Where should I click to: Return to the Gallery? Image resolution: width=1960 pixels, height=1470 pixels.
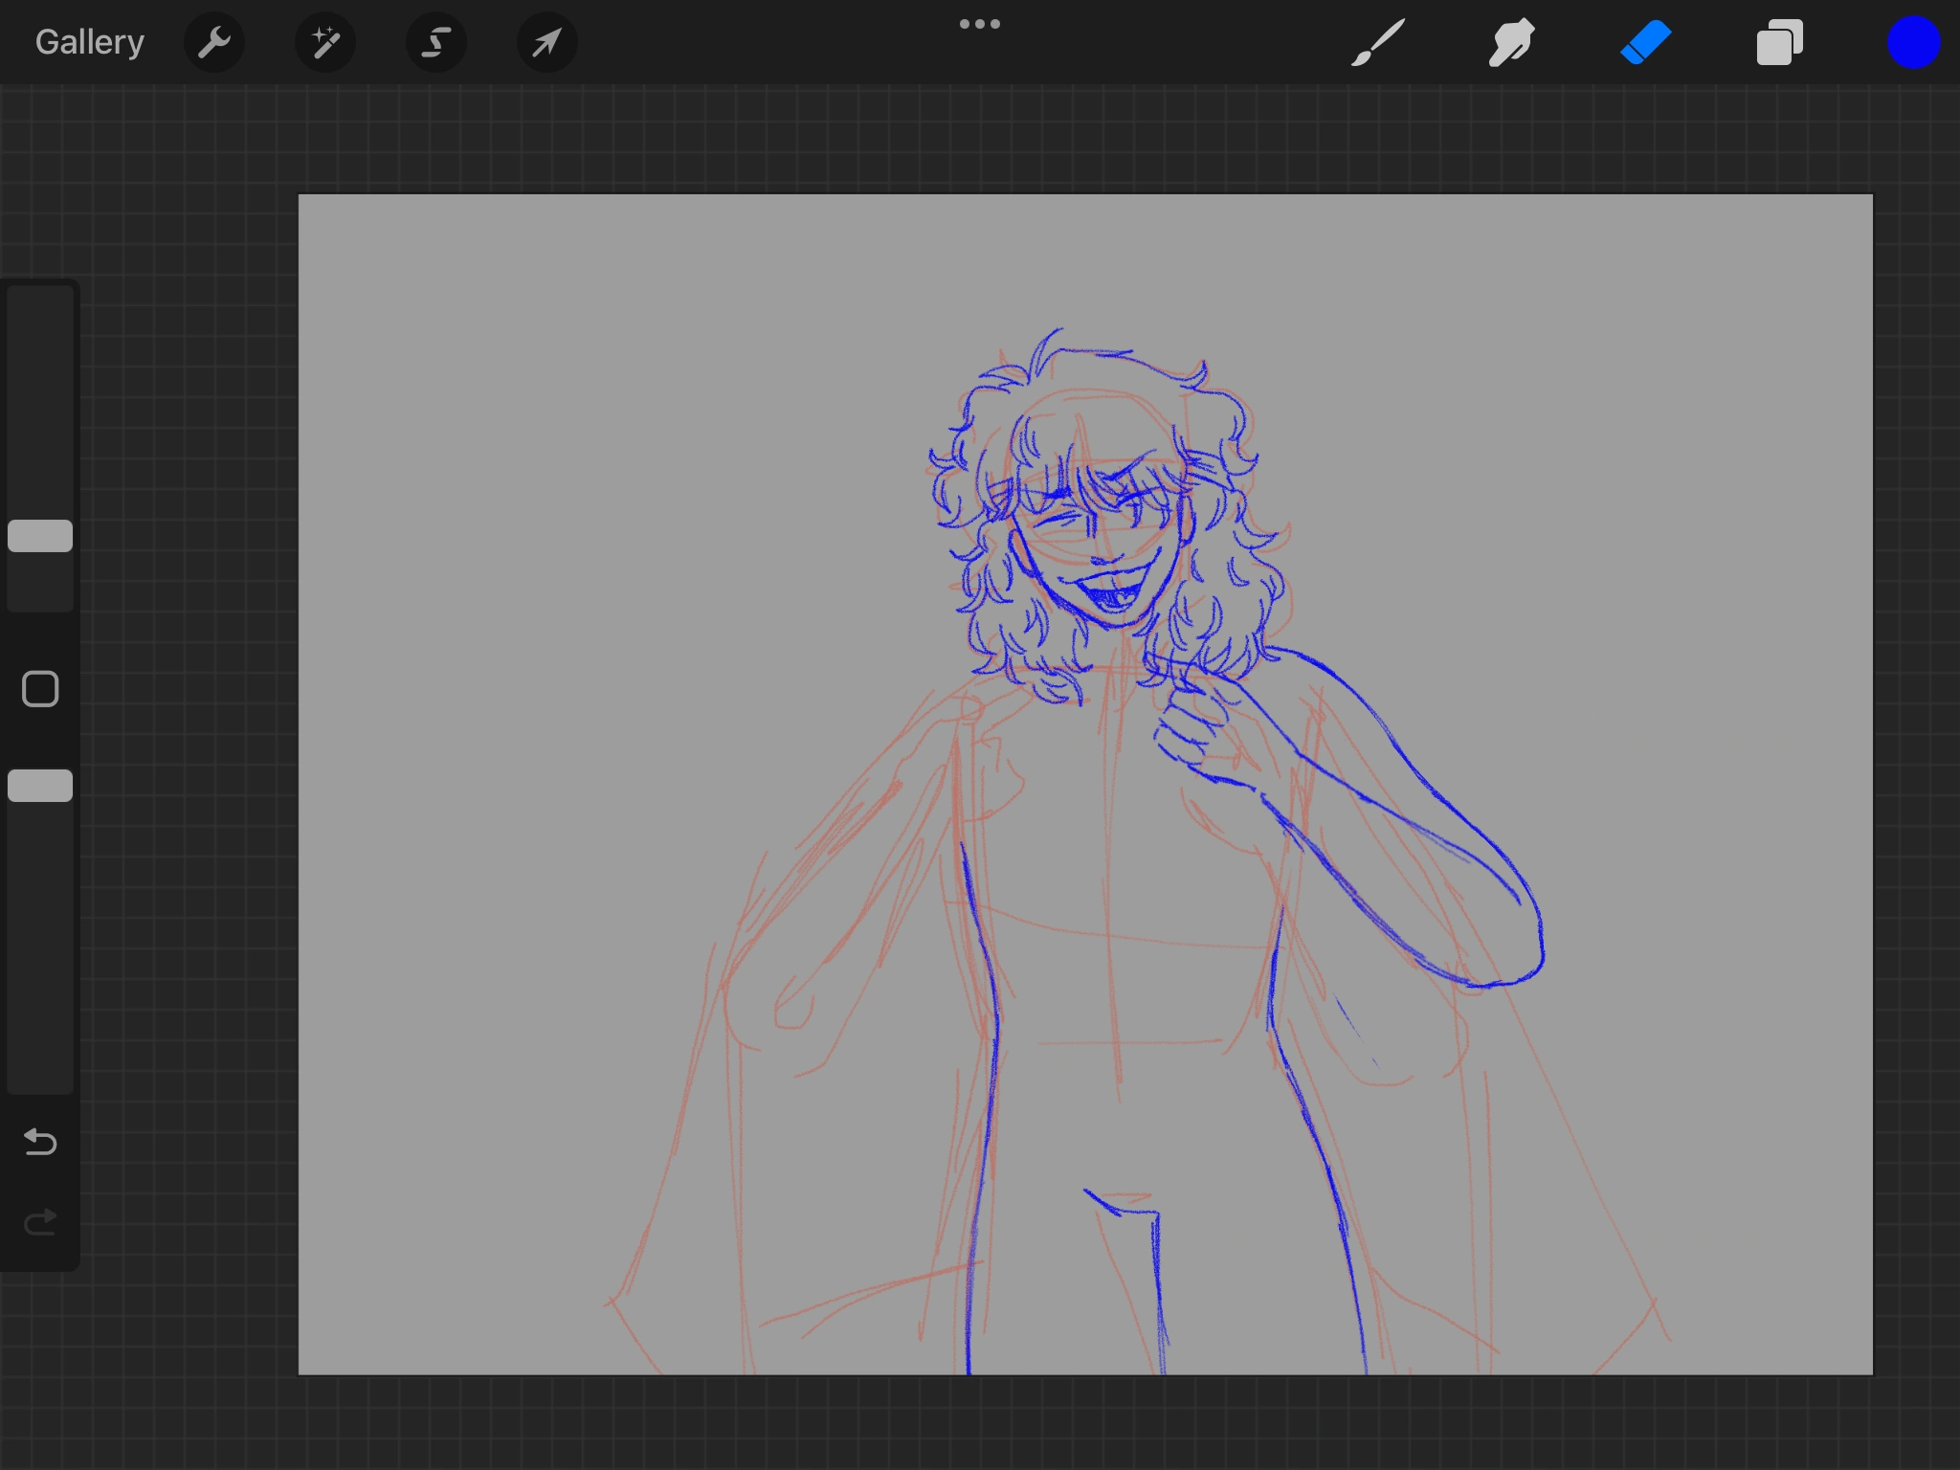point(89,42)
